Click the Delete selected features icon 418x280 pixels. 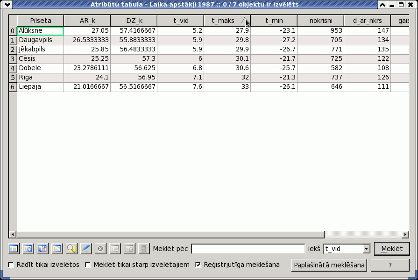pos(100,249)
